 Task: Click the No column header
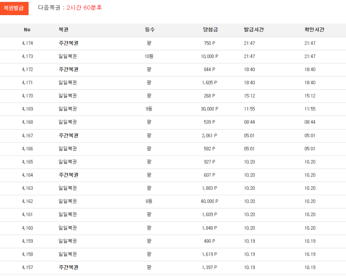pos(27,30)
